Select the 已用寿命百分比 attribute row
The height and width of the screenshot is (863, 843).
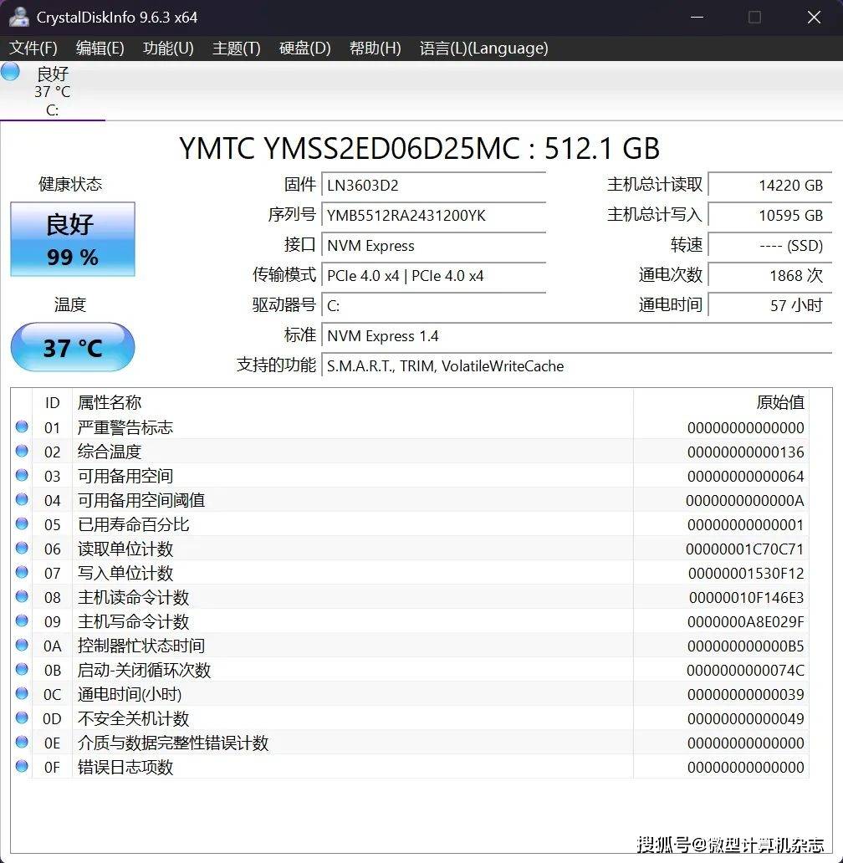[410, 524]
